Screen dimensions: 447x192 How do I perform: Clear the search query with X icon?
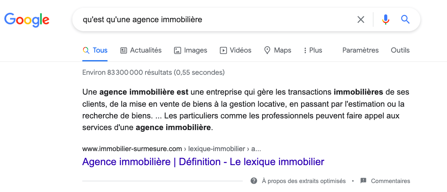[361, 19]
